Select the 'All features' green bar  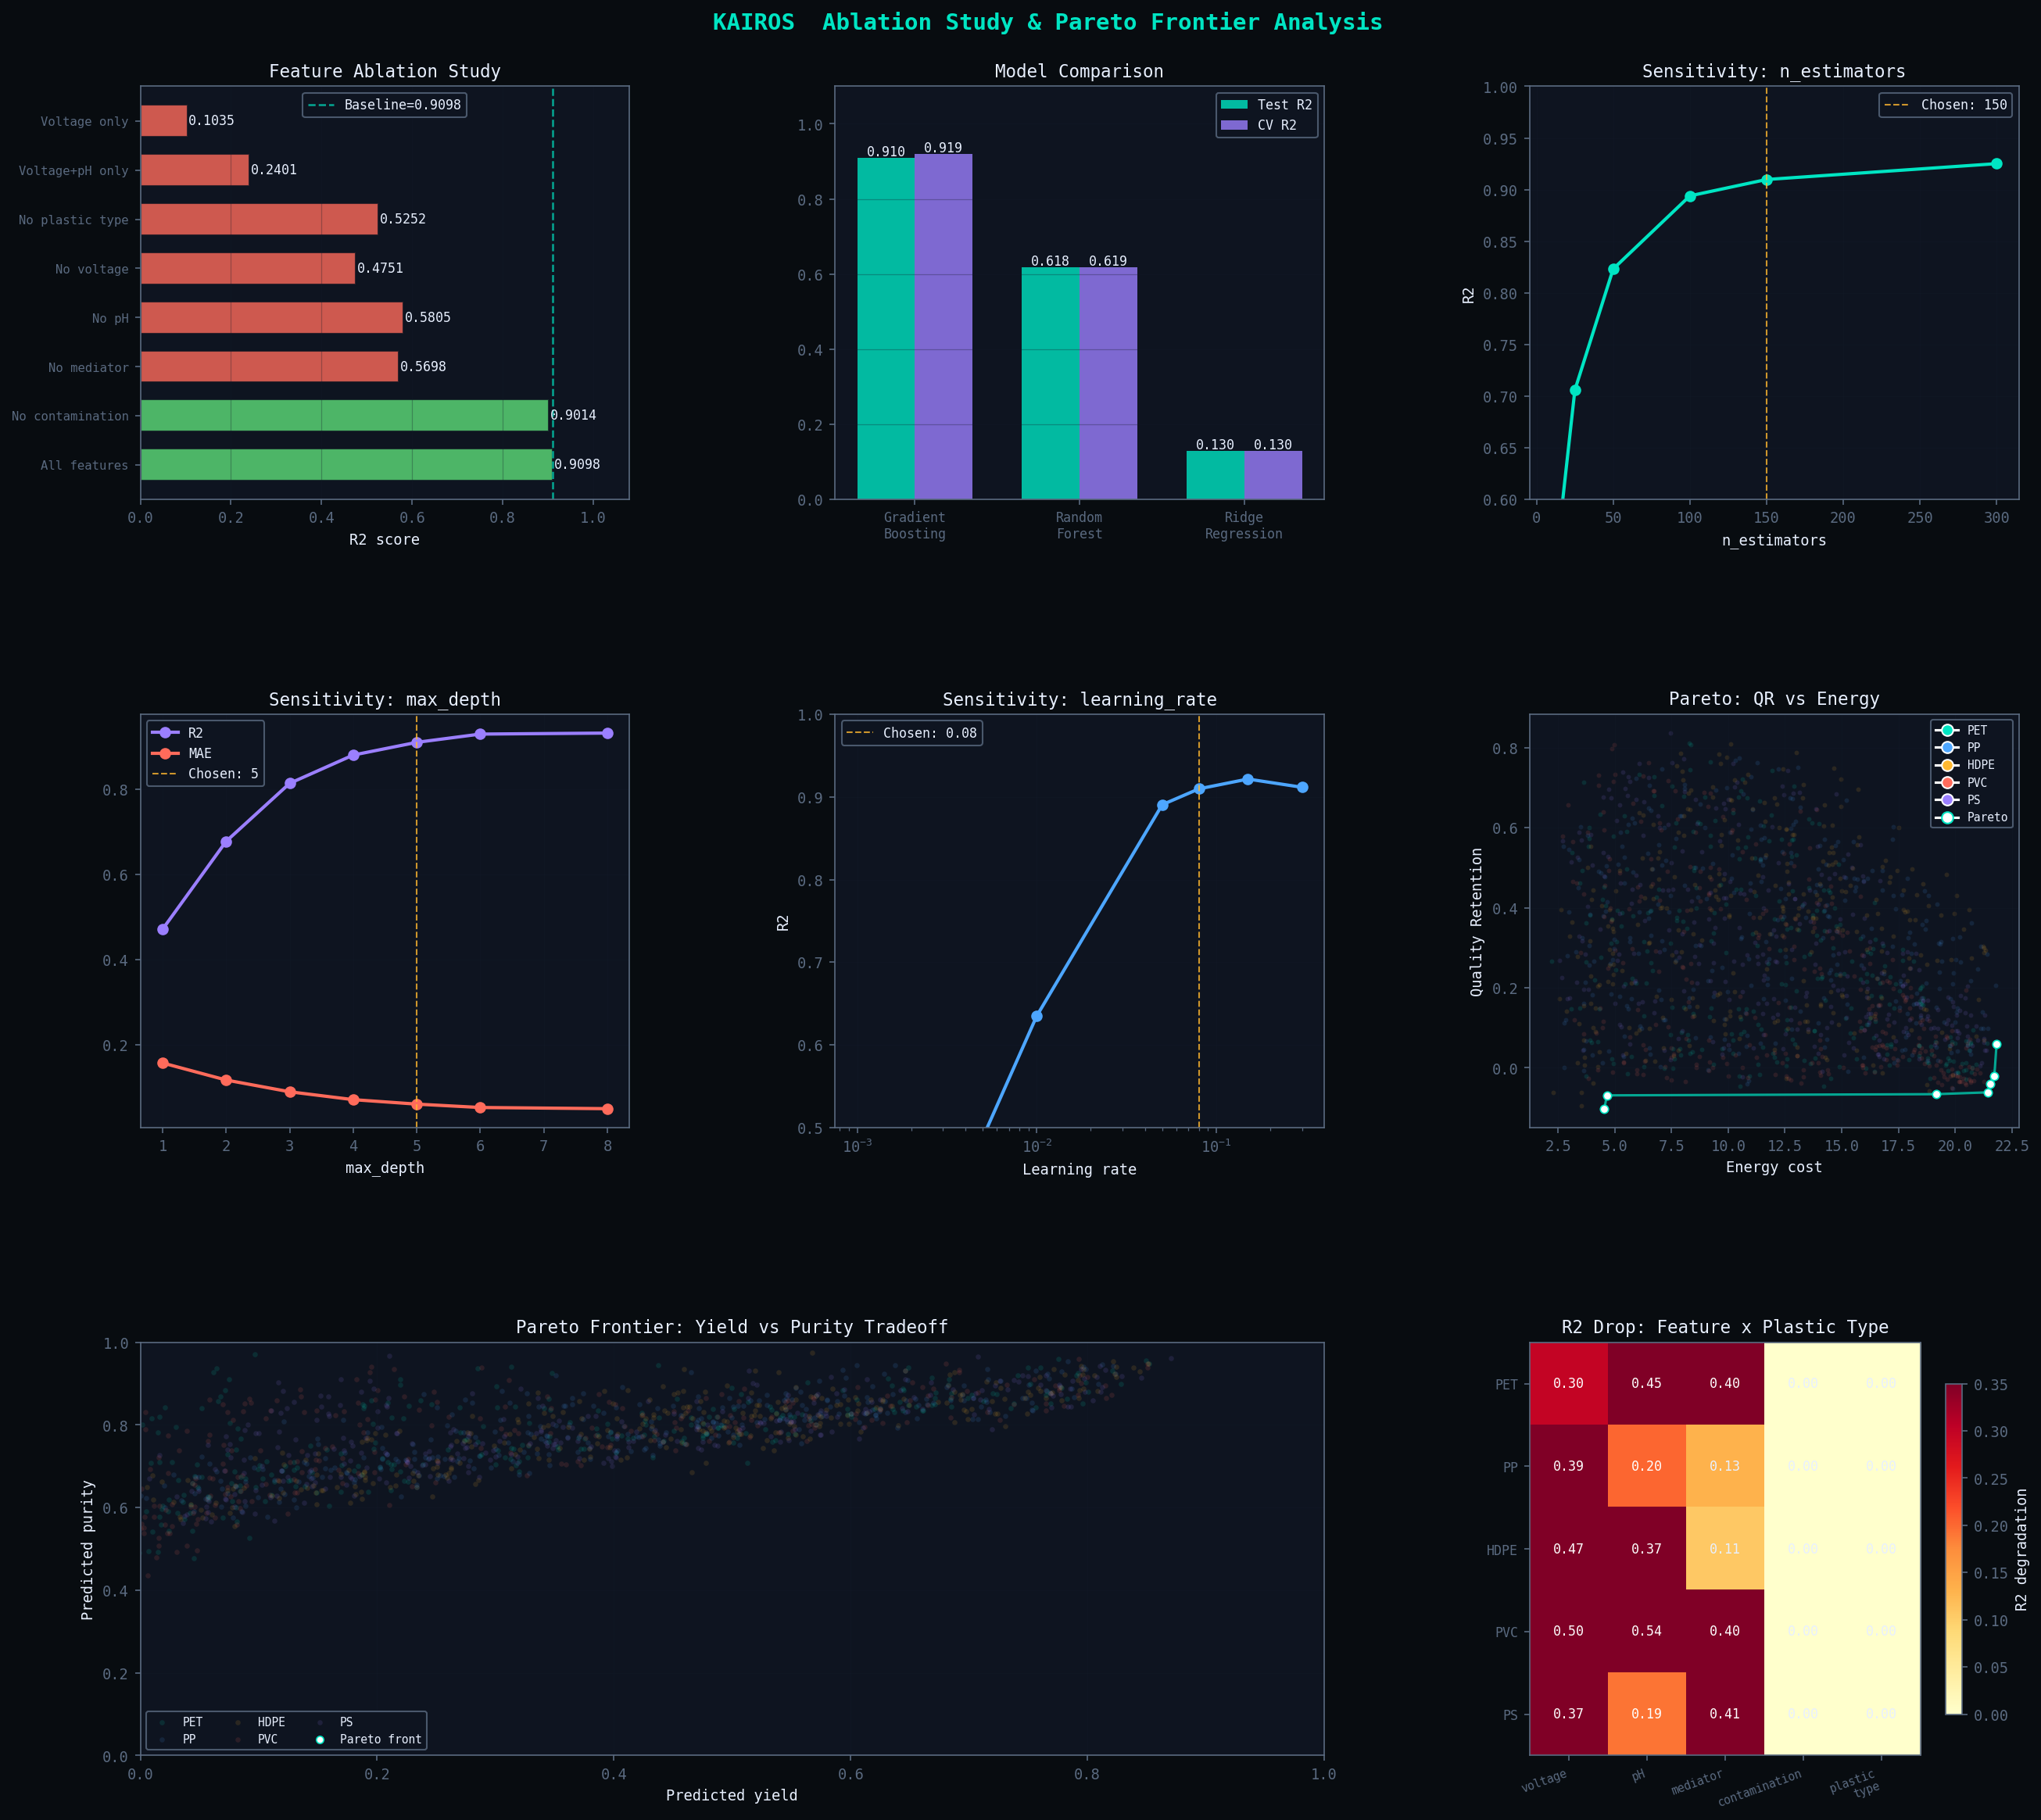pyautogui.click(x=346, y=465)
